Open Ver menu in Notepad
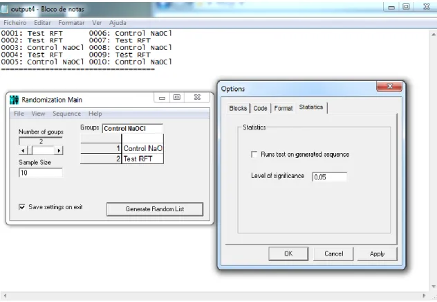The image size is (437, 302). [97, 23]
